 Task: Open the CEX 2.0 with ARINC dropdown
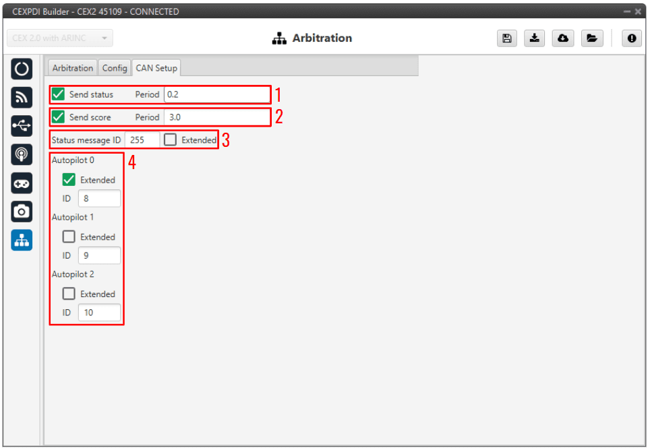60,38
